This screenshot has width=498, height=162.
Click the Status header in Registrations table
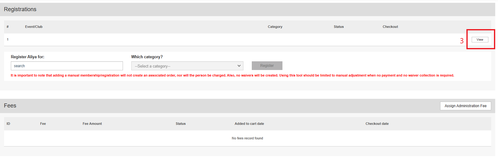pos(339,27)
